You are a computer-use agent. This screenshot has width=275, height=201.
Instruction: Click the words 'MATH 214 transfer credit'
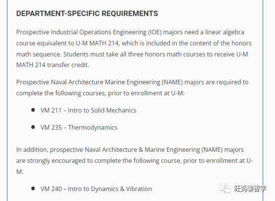pos(53,65)
